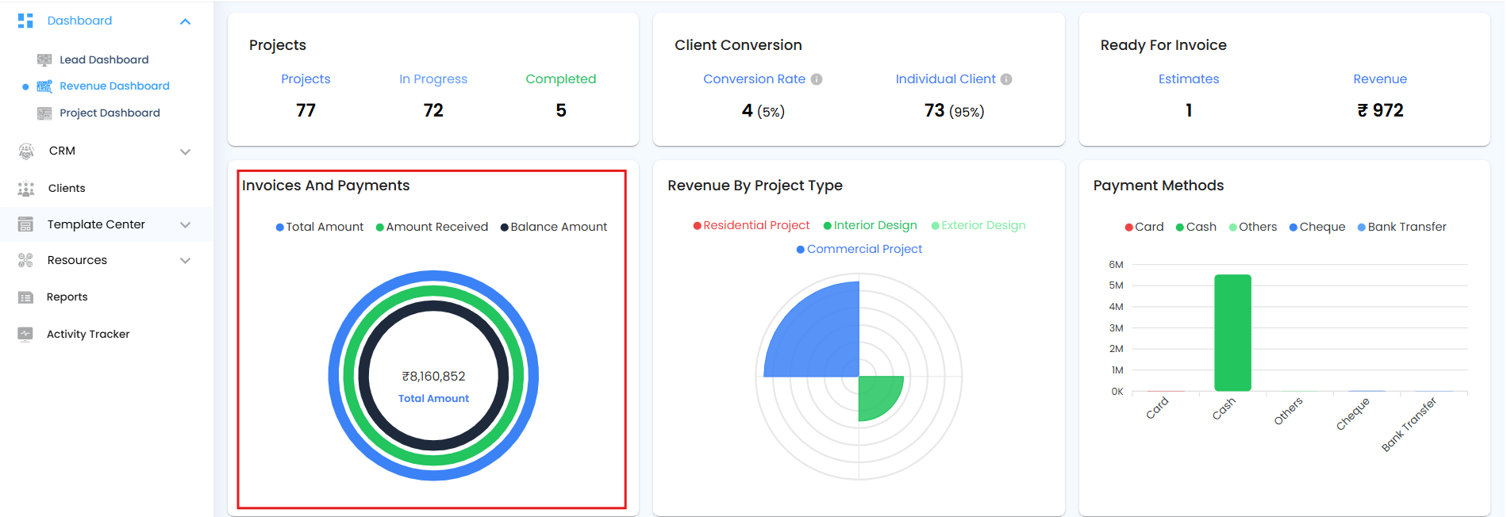Toggle Total Amount legend series

319,227
